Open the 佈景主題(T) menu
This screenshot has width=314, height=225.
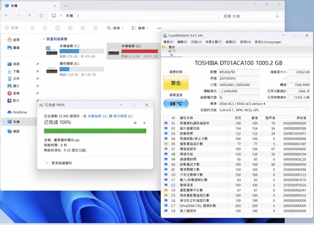click(x=214, y=42)
